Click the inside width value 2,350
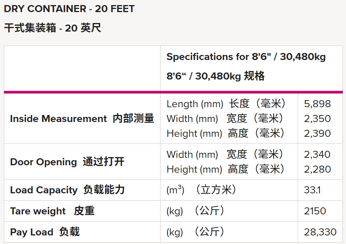Viewport: 346px width, 244px height. [317, 118]
